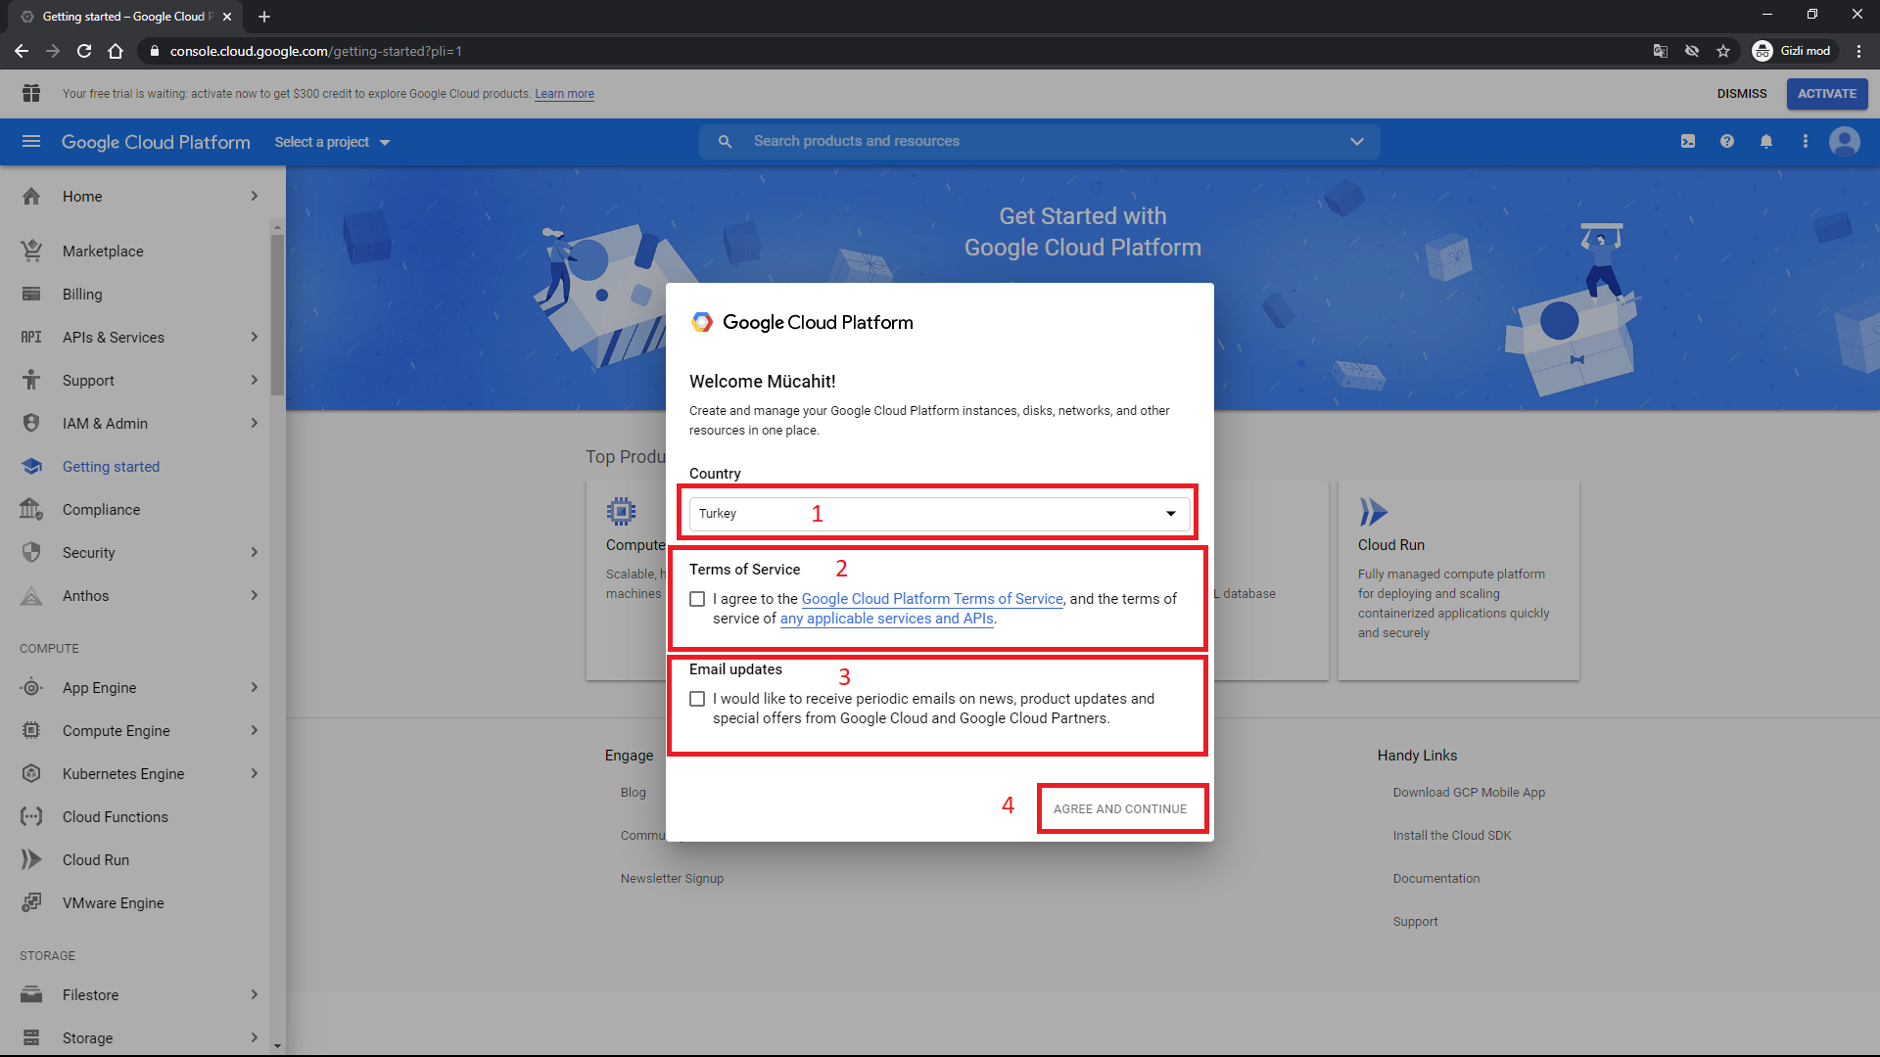Click the ACTIVATE free trial button

pyautogui.click(x=1827, y=94)
